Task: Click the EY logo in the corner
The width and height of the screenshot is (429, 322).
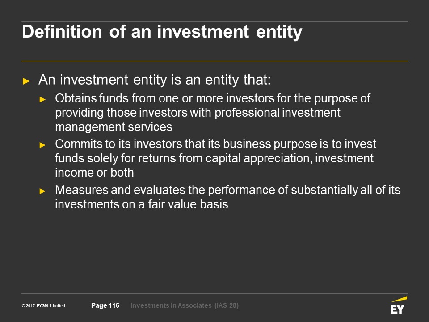Action: click(399, 305)
